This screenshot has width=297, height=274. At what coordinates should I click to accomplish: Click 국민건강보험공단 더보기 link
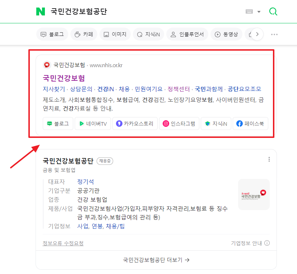(156, 260)
